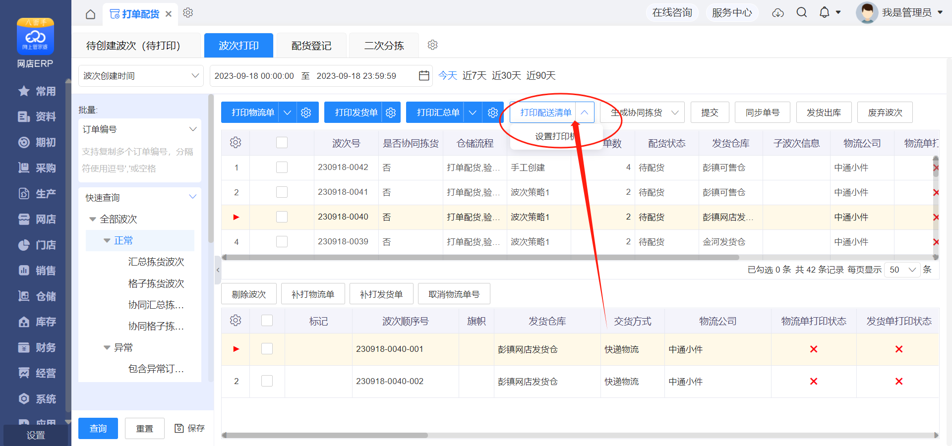The image size is (952, 446).
Task: Check the box for wave 230918-0039
Action: [x=282, y=242]
